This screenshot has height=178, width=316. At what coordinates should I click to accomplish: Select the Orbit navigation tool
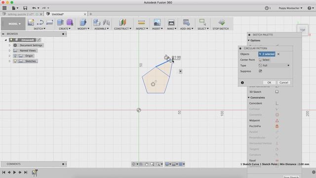tap(134, 164)
